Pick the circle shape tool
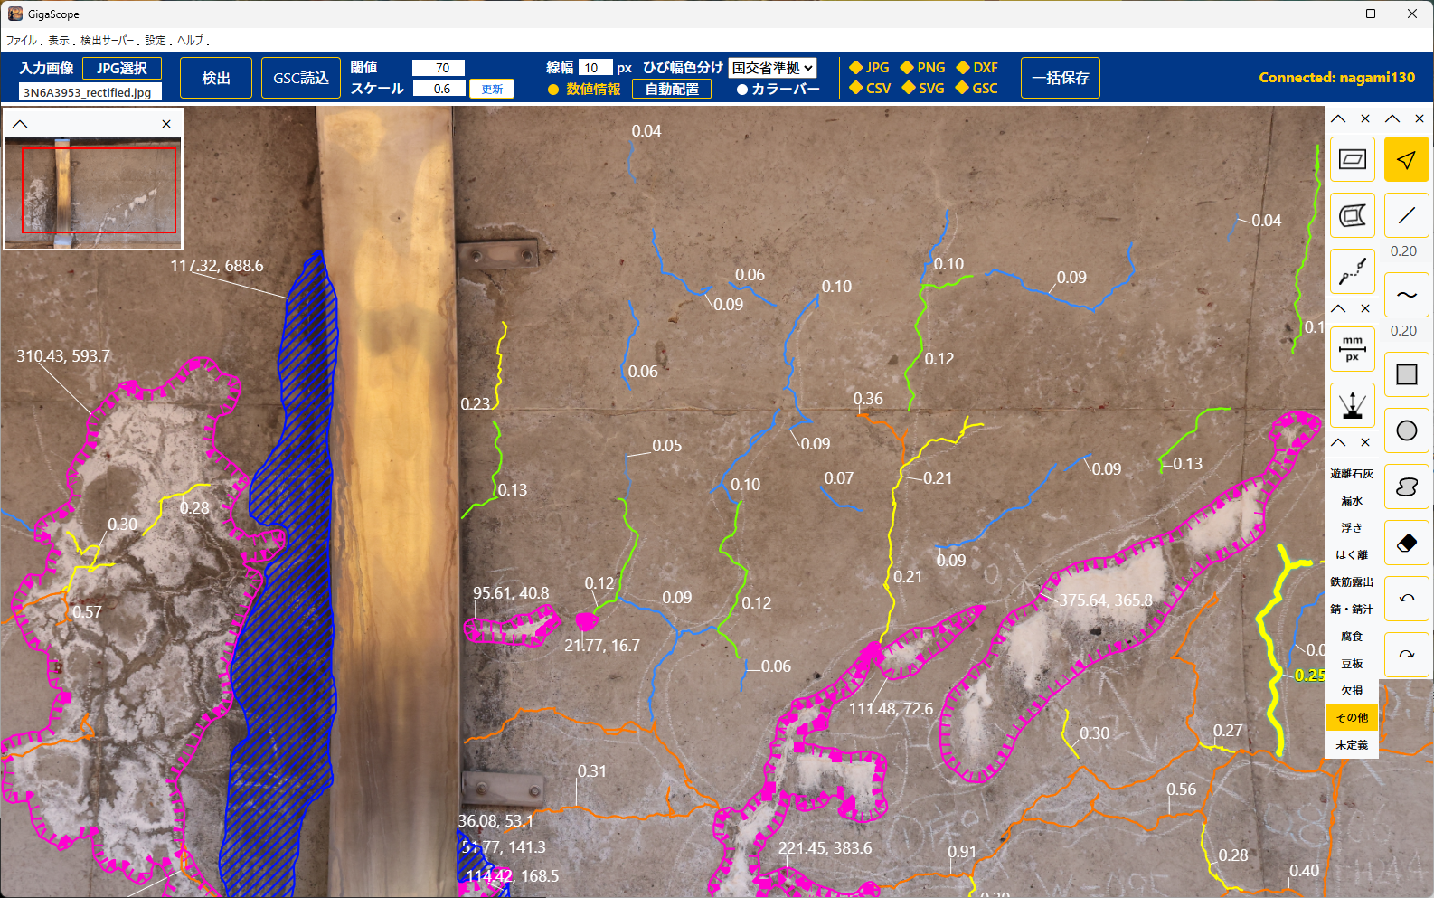Viewport: 1434px width, 898px height. 1406,430
